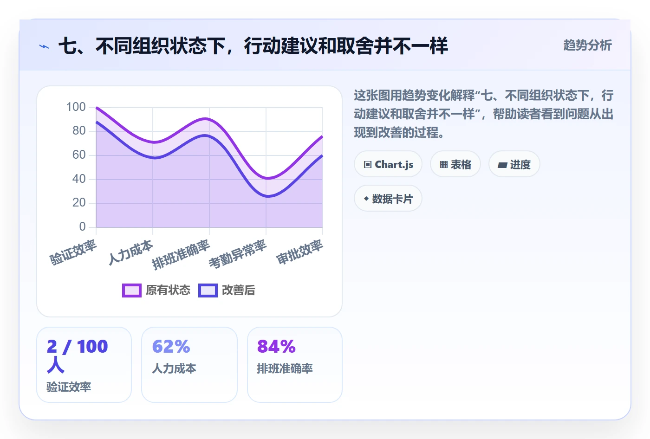Open the 84% 排班准确率 stat card
650x439 pixels.
(295, 365)
